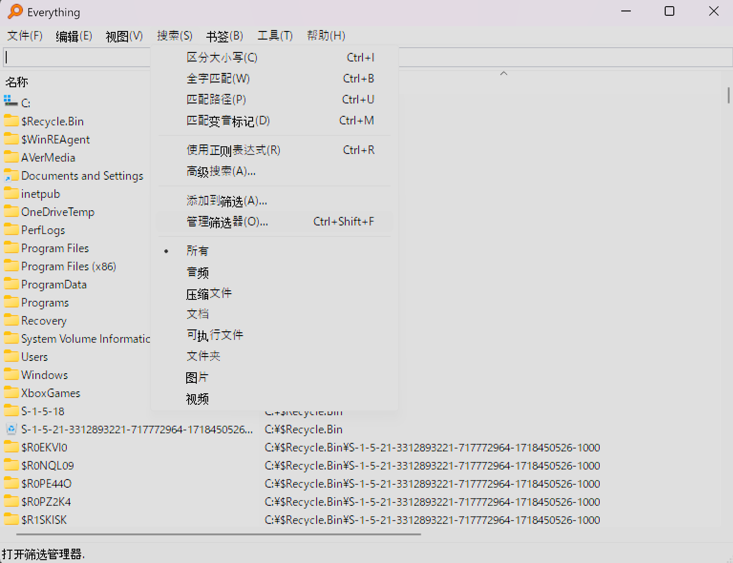Viewport: 733px width, 563px height.
Task: Click the Everything magnifier app icon
Action: tap(15, 11)
